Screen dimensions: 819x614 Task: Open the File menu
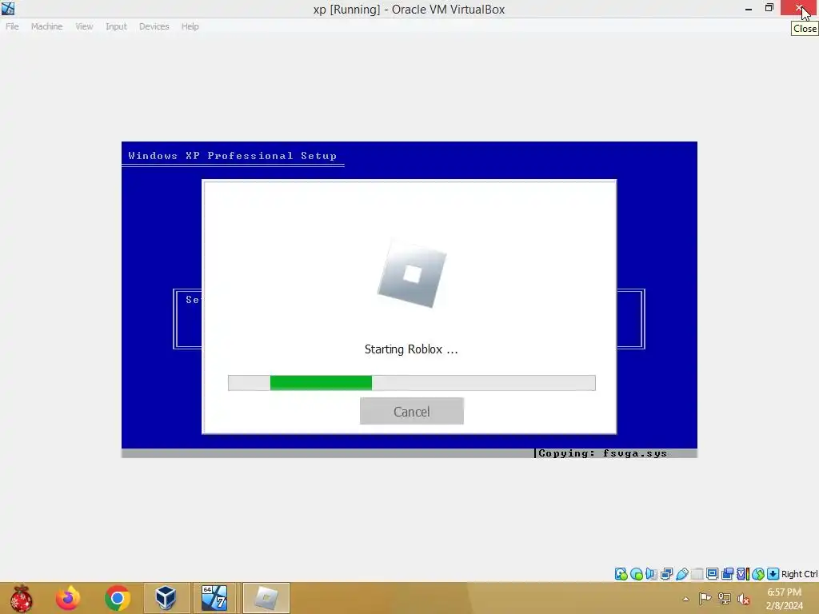click(12, 26)
